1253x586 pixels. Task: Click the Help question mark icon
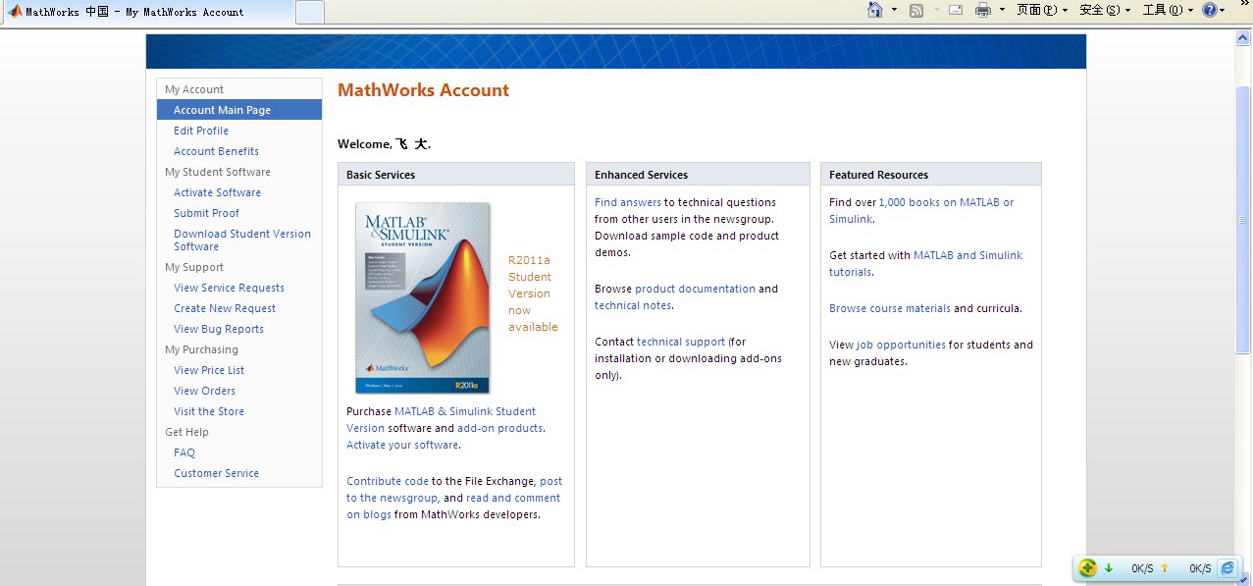tap(1210, 11)
